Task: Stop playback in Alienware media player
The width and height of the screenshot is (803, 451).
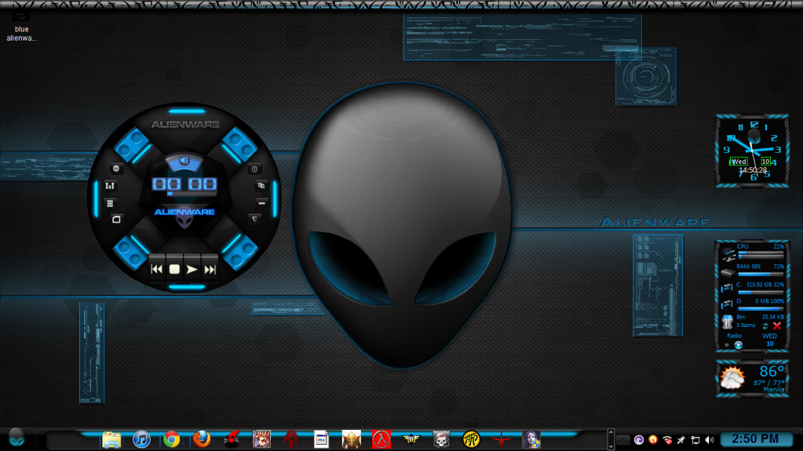Action: [174, 269]
